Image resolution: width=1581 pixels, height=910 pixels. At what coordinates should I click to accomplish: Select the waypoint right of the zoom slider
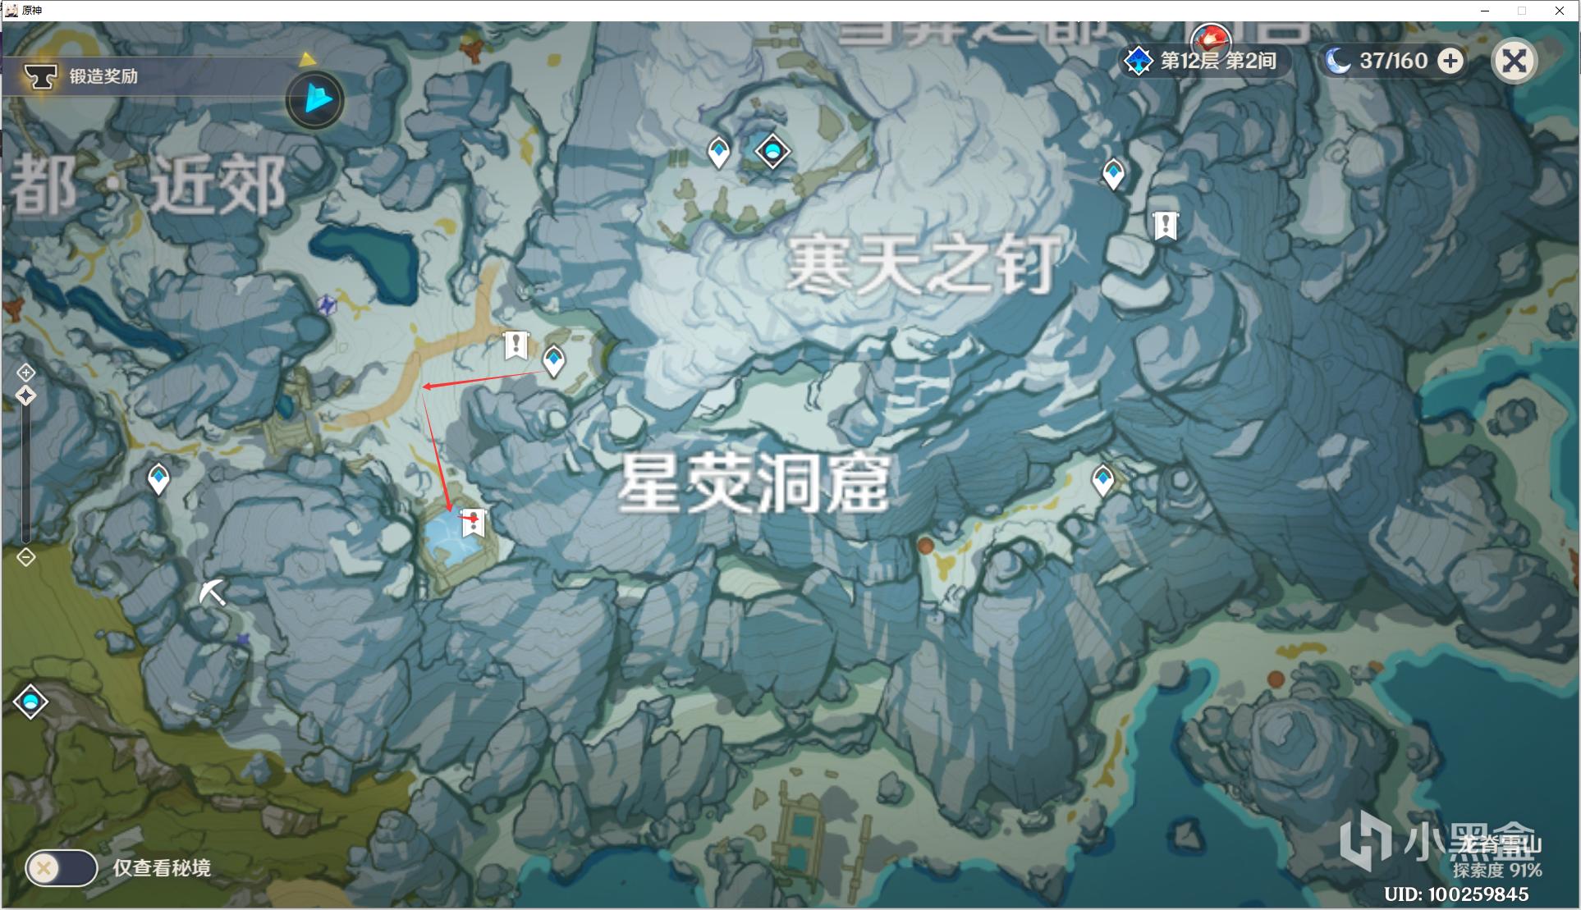point(158,479)
